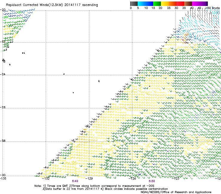Click the latitude label '-30'
Screen dimensions: 221x194
tap(3, 175)
